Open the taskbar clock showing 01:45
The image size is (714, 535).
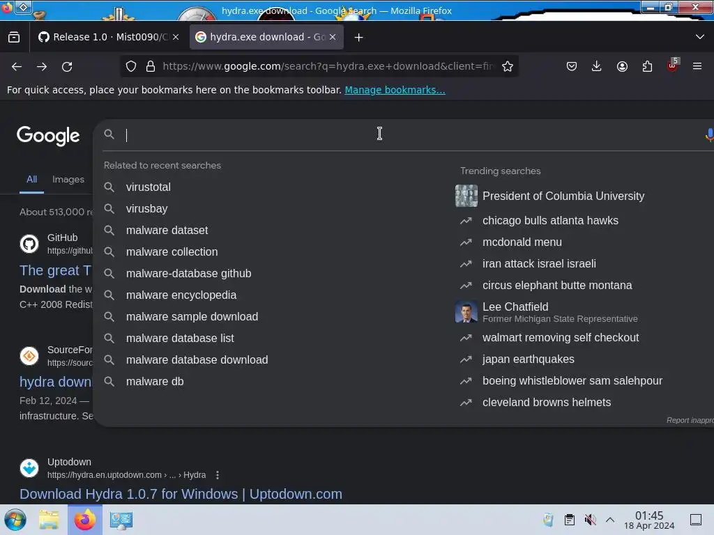pyautogui.click(x=649, y=520)
